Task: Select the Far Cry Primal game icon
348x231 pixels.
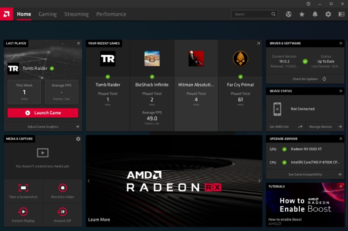Action: [x=241, y=58]
